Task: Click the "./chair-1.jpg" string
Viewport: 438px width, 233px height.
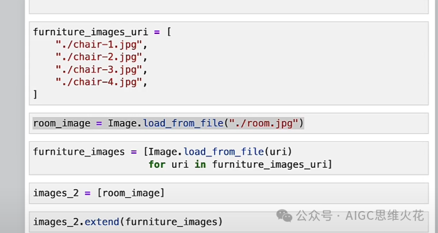Action: [x=99, y=45]
